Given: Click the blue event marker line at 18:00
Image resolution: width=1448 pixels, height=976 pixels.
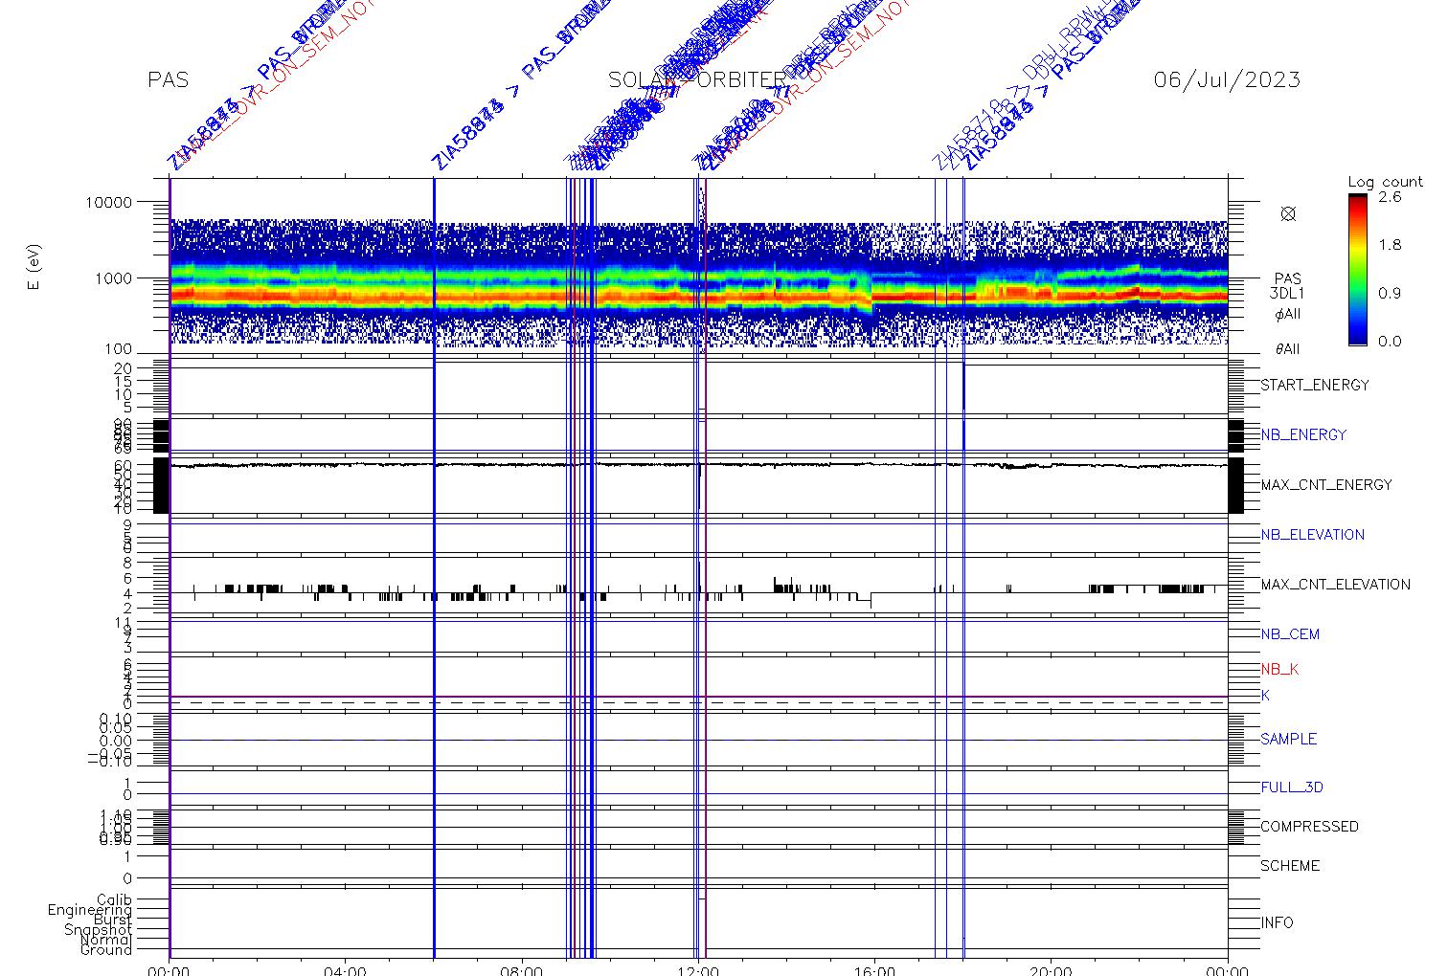Looking at the screenshot, I should [963, 566].
